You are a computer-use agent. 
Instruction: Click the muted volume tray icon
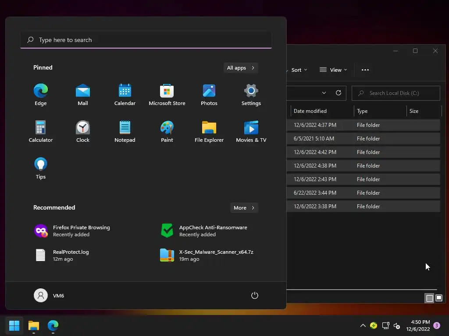pyautogui.click(x=397, y=325)
